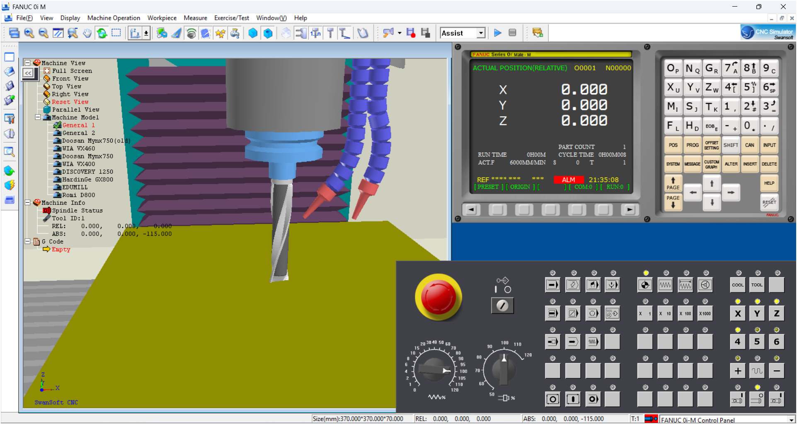The height and width of the screenshot is (424, 797).
Task: Click the left-arrow softkey below the CNC screen
Action: [471, 210]
